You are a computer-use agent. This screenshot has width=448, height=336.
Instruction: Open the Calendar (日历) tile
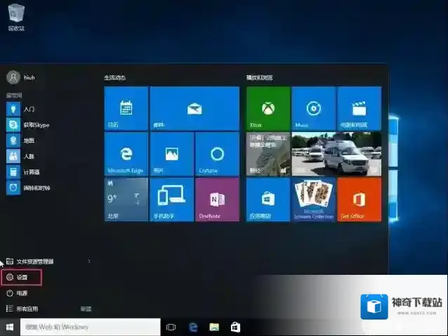[x=126, y=108]
